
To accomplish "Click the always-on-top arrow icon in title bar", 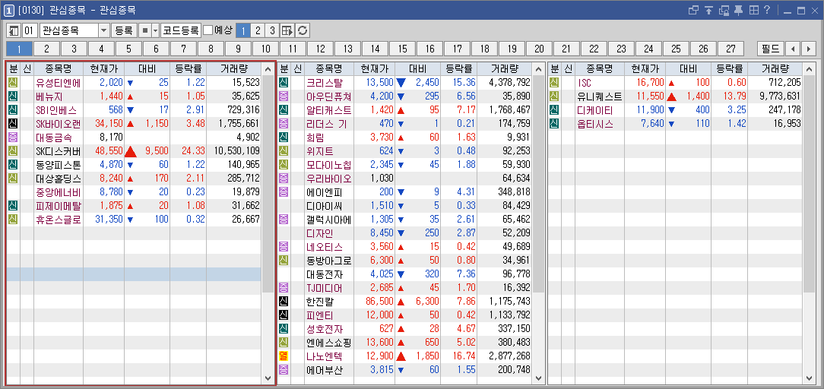I will click(x=708, y=10).
